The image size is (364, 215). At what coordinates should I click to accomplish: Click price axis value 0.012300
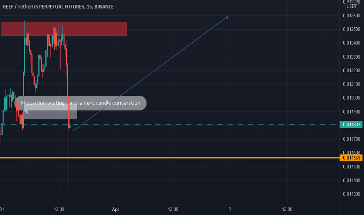[x=352, y=57]
